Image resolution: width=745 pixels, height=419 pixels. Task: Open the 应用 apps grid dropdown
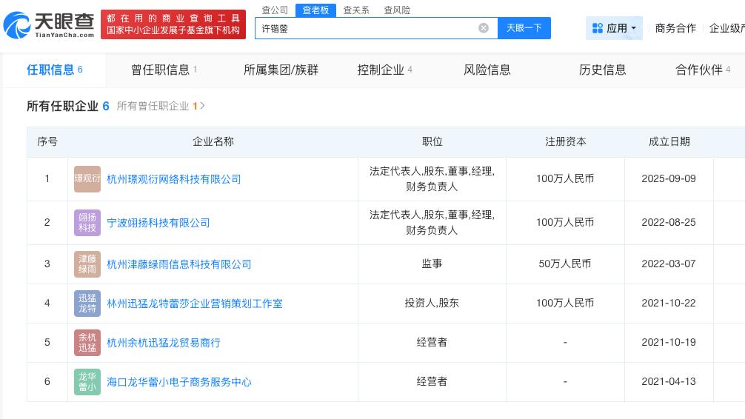coord(614,28)
